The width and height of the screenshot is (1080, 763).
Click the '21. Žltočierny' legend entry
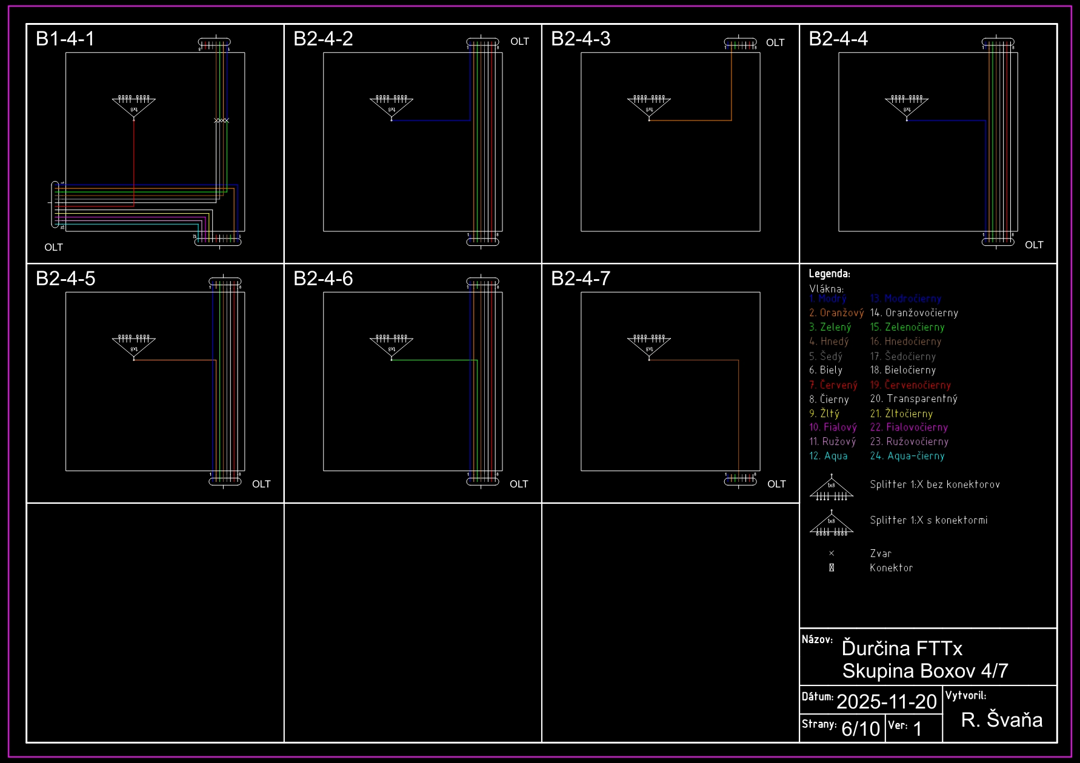[901, 414]
